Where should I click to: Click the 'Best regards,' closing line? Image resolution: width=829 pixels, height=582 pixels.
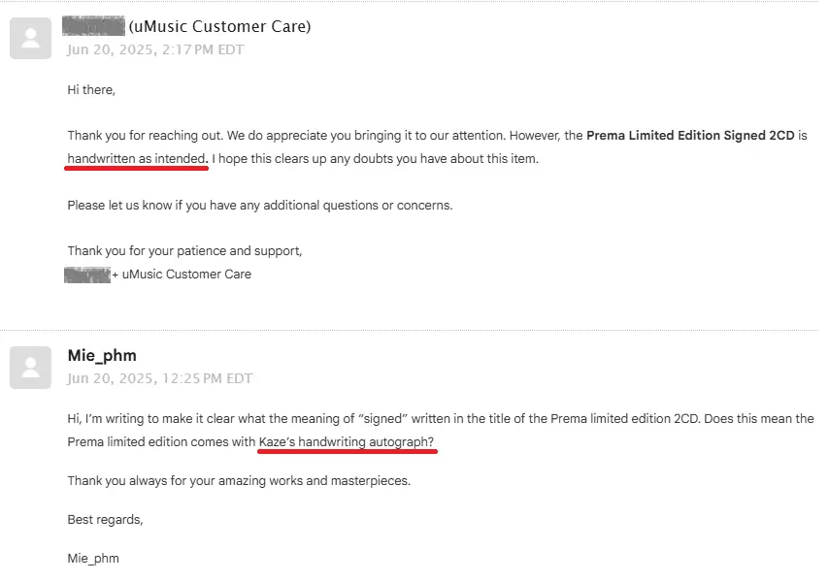(105, 520)
